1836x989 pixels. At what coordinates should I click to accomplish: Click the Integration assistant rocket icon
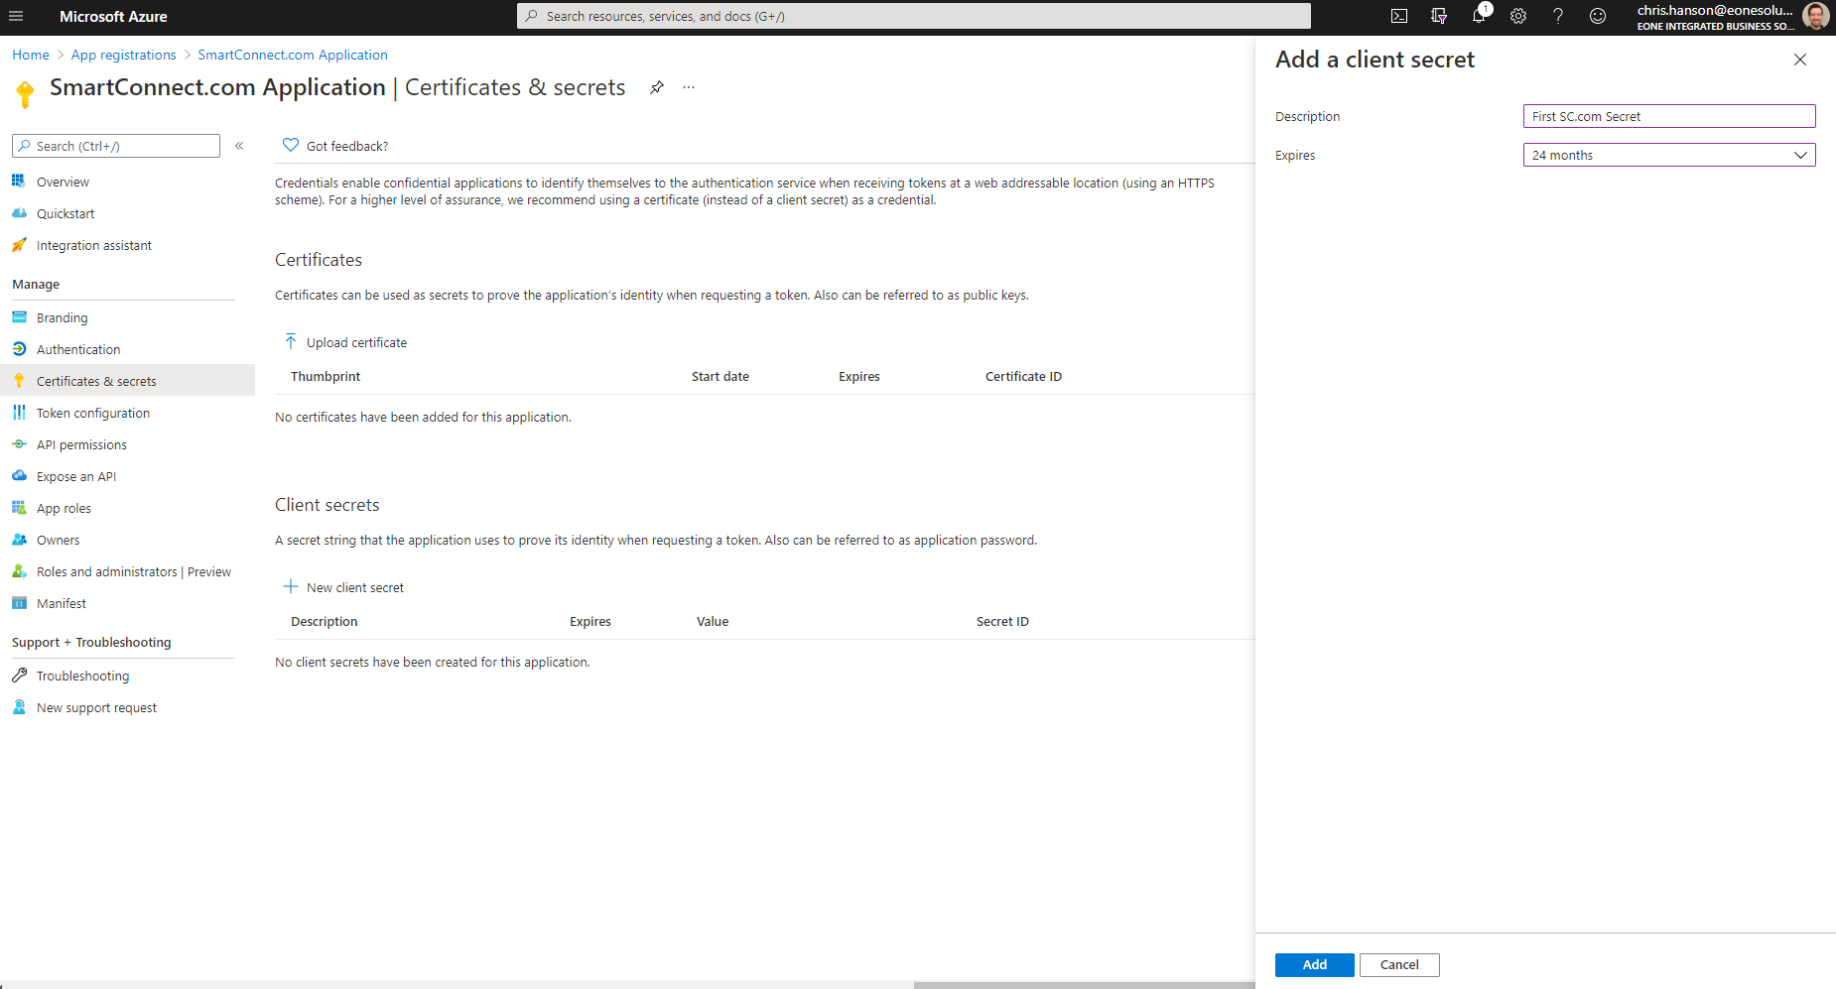(19, 245)
